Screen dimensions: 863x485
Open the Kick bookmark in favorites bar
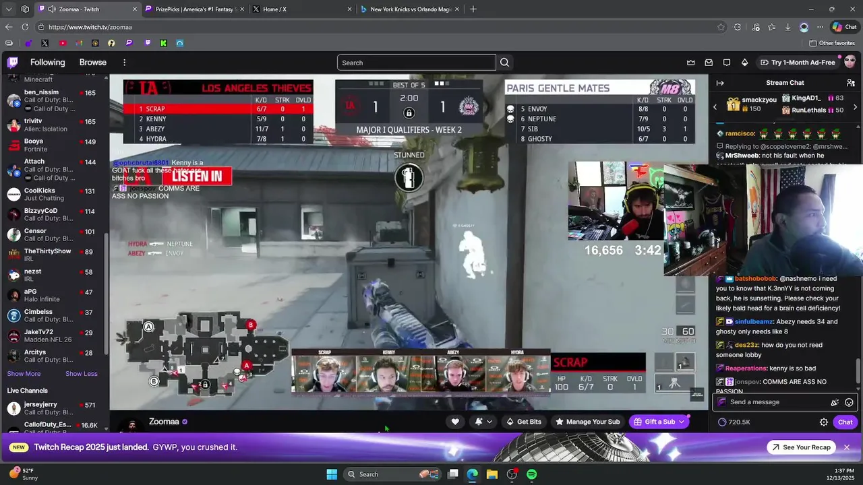(x=163, y=43)
